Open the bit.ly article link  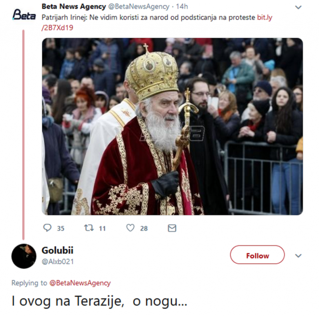coord(264,17)
